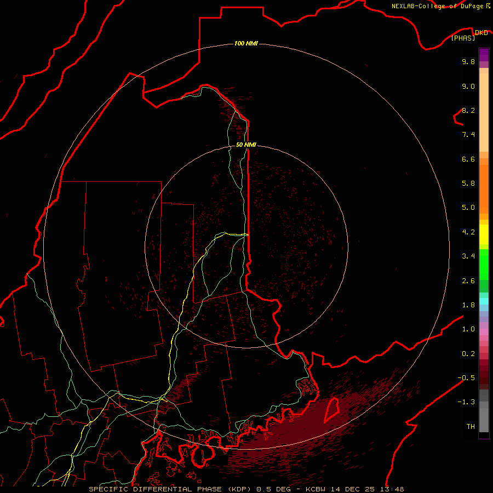Screen dimensions: 493x493
Task: Click the 8.2 scale value
Action: pos(468,110)
